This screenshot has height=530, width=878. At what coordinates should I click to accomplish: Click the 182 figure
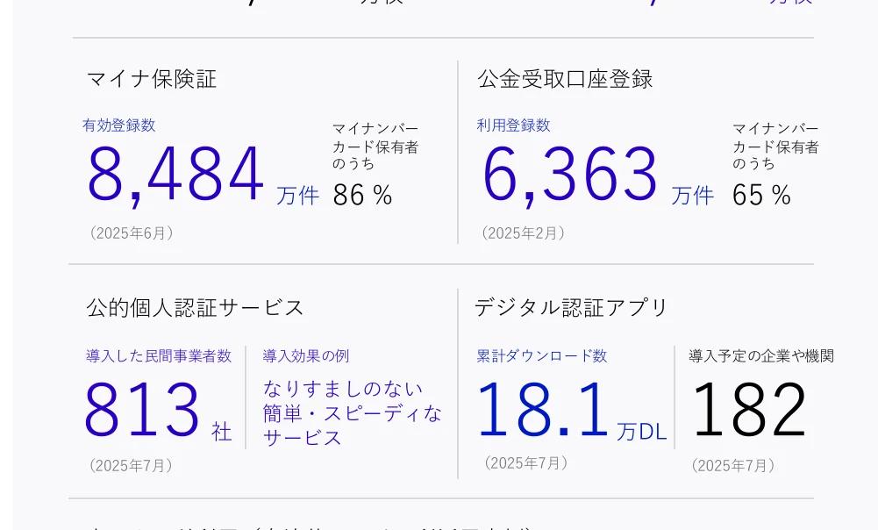pyautogui.click(x=748, y=411)
